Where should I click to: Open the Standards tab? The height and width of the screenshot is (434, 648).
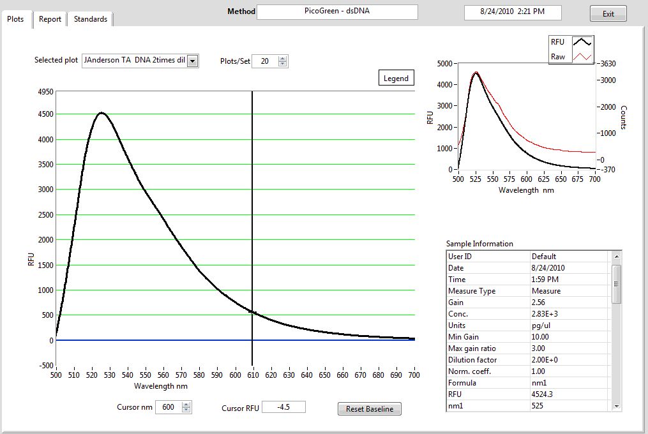[90, 19]
